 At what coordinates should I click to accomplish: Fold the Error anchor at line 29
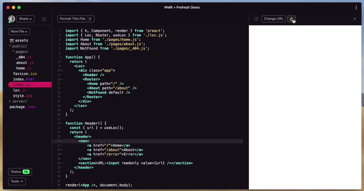pos(62,154)
